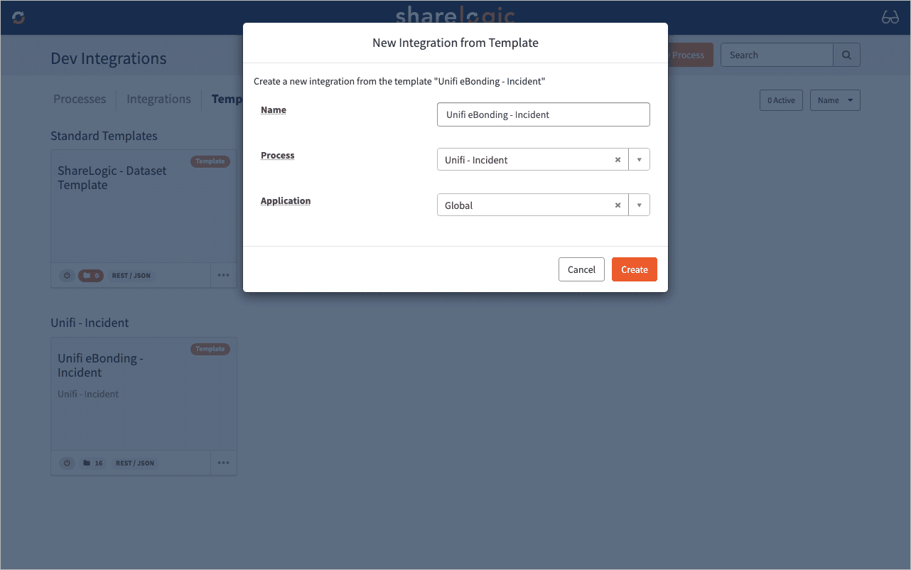Click the Process button beside search
The height and width of the screenshot is (570, 911).
coord(689,55)
